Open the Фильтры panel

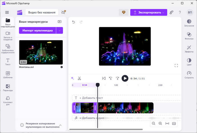click(189, 36)
